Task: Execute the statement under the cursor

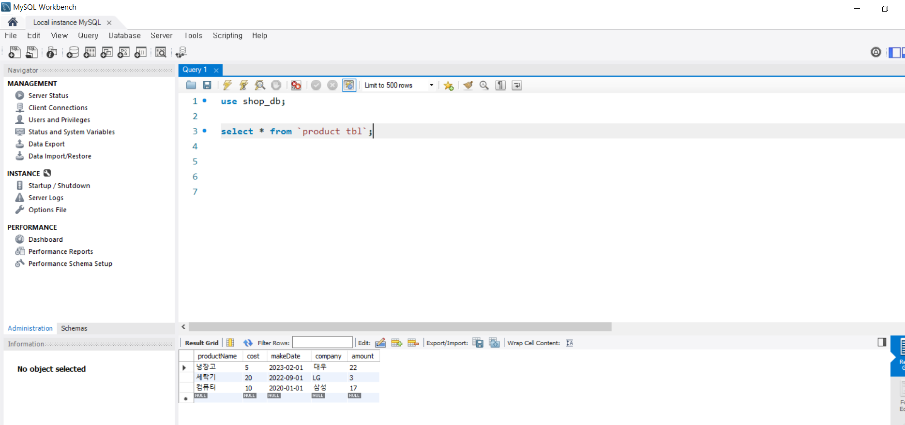Action: 244,85
